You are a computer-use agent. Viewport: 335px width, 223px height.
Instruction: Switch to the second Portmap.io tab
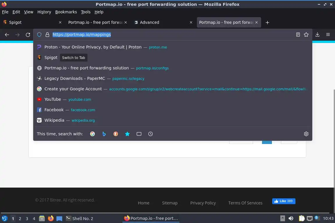pyautogui.click(x=229, y=22)
